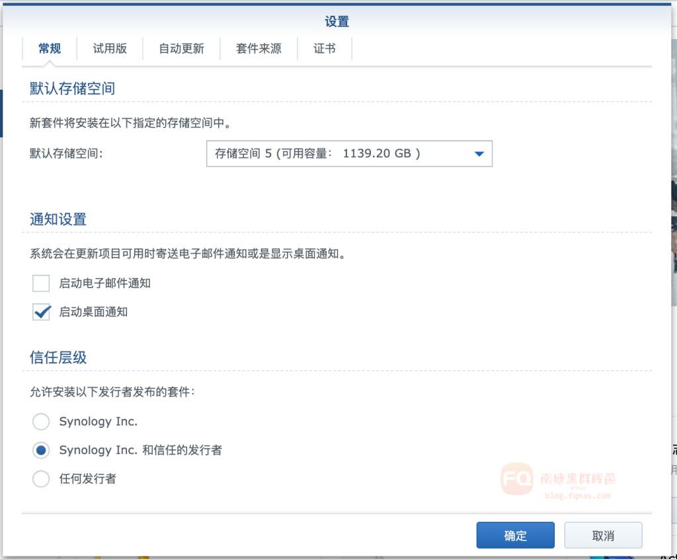Uncheck the 启动桌面通知 checkbox

click(41, 312)
